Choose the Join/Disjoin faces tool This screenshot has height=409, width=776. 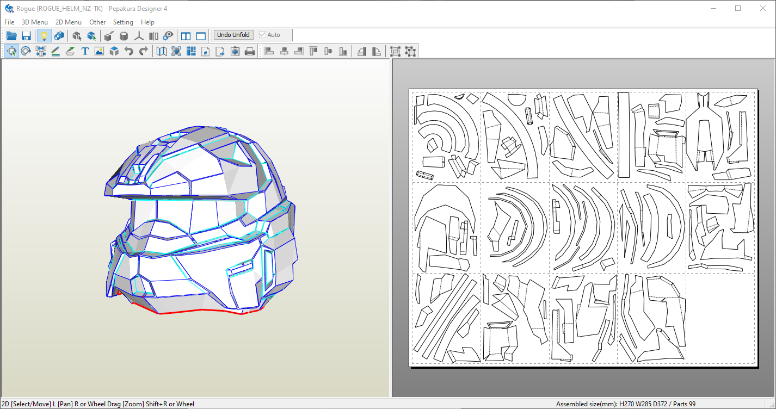tap(41, 52)
